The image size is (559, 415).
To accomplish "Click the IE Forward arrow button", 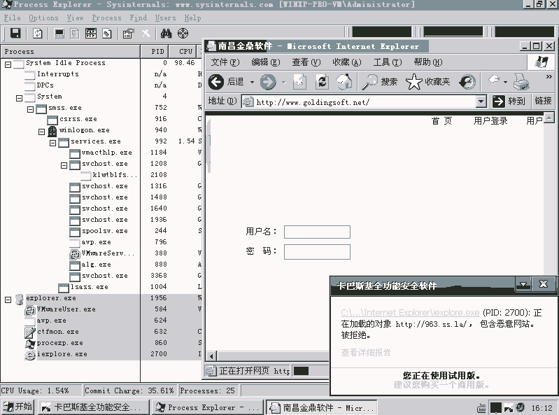I will (x=268, y=82).
